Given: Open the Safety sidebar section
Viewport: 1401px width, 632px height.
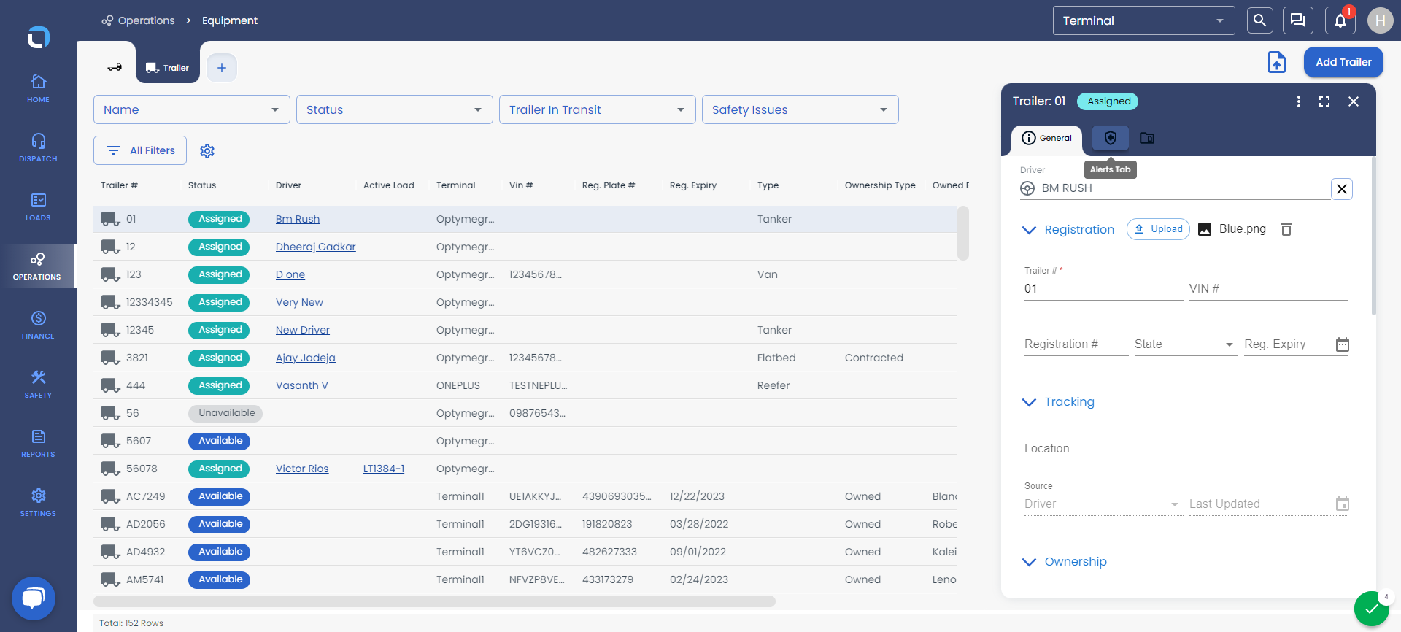Looking at the screenshot, I should tap(38, 384).
